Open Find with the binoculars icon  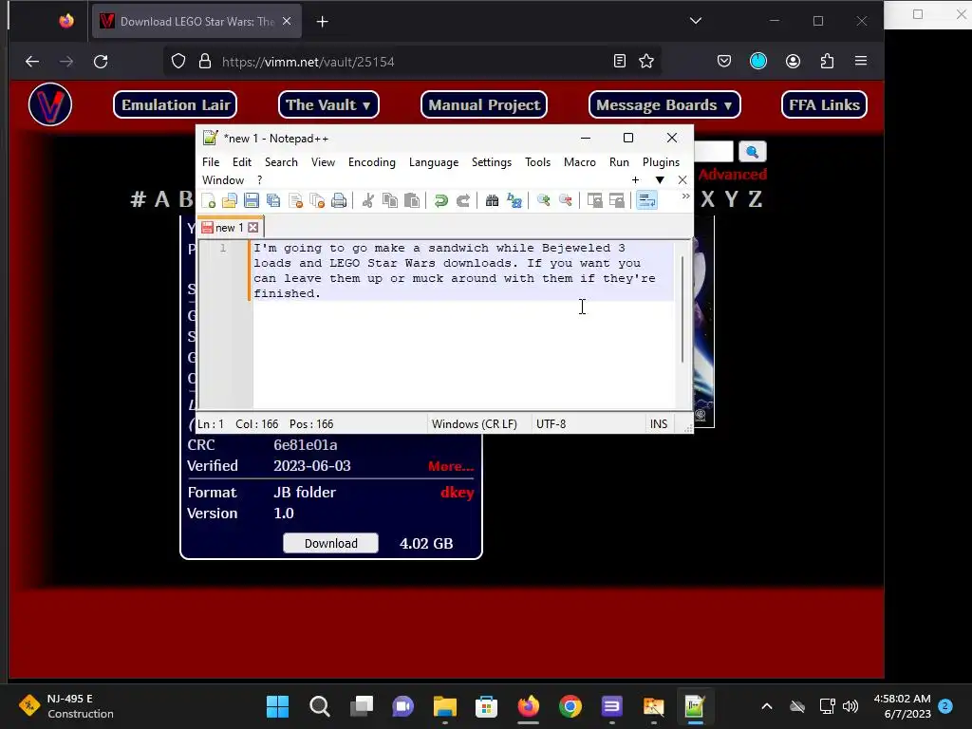[x=493, y=201]
